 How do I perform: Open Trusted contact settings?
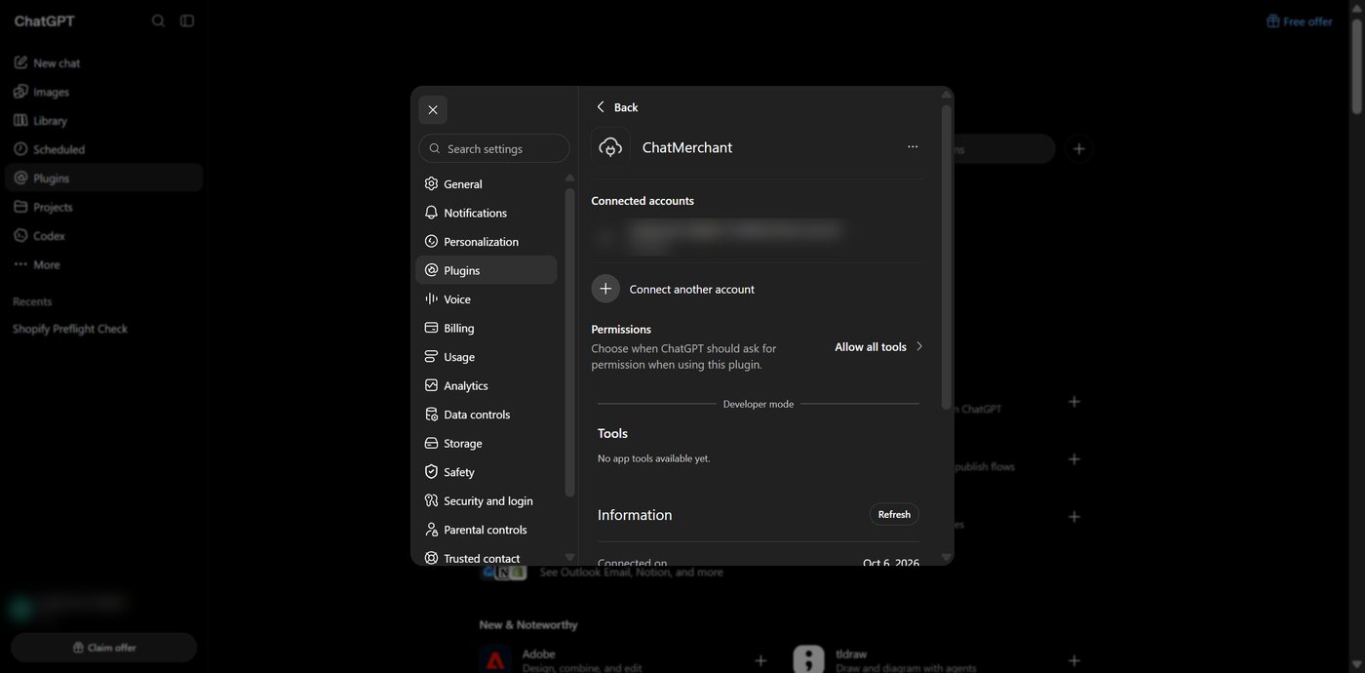point(487,557)
